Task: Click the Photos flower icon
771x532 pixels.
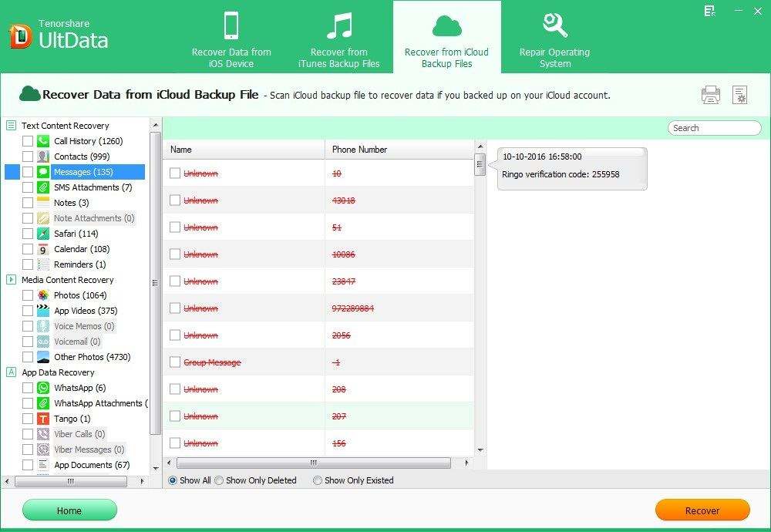Action: tap(43, 295)
